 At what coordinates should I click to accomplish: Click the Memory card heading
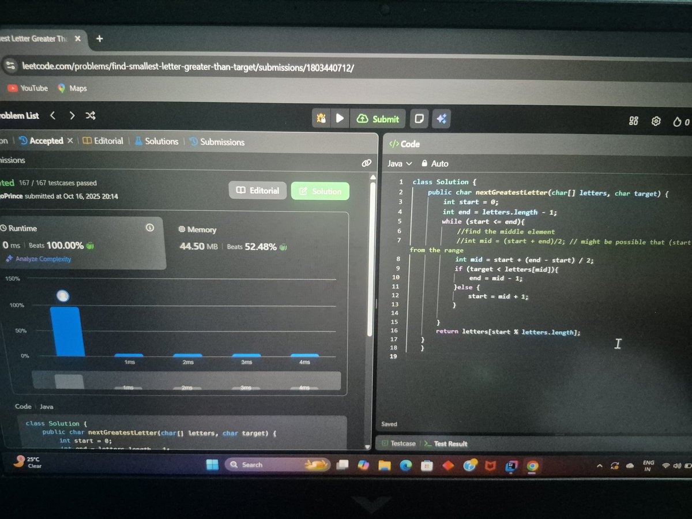197,230
